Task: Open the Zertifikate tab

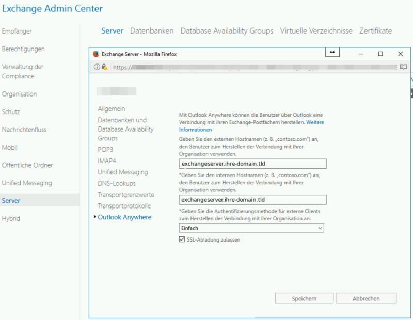Action: (375, 31)
